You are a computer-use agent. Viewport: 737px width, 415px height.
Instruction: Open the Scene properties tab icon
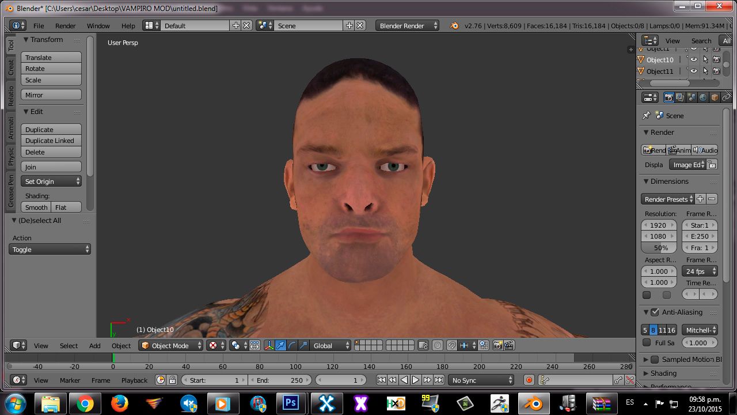click(x=692, y=97)
